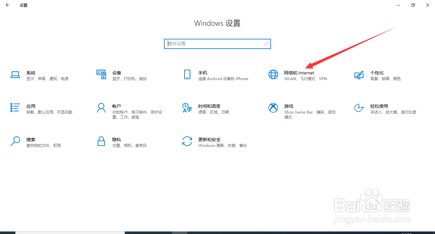Go back with the title bar arrow
Viewport: 435px width, 234px height.
[x=8, y=5]
